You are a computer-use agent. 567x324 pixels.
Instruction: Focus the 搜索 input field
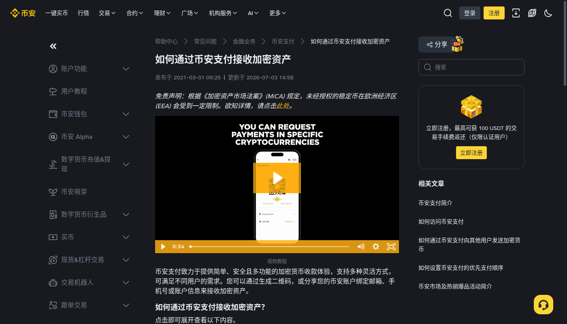471,67
